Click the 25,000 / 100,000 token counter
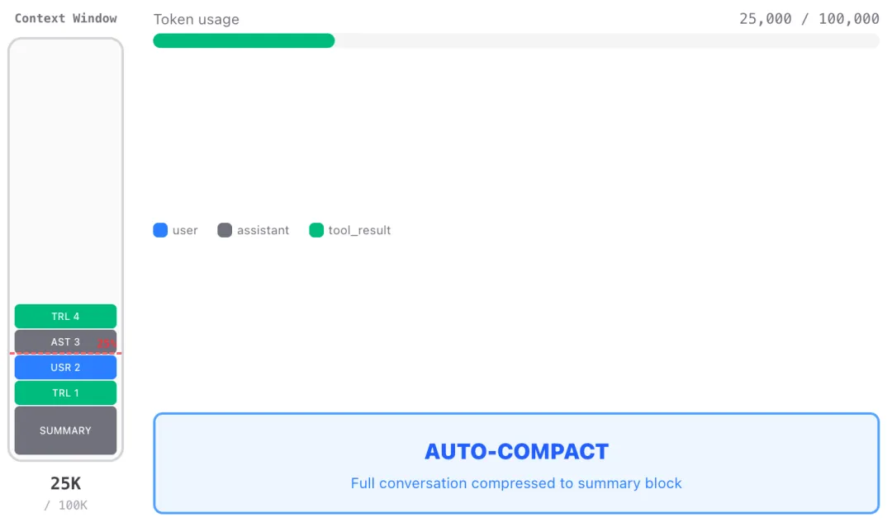Viewport: 892px width, 527px height. point(809,18)
